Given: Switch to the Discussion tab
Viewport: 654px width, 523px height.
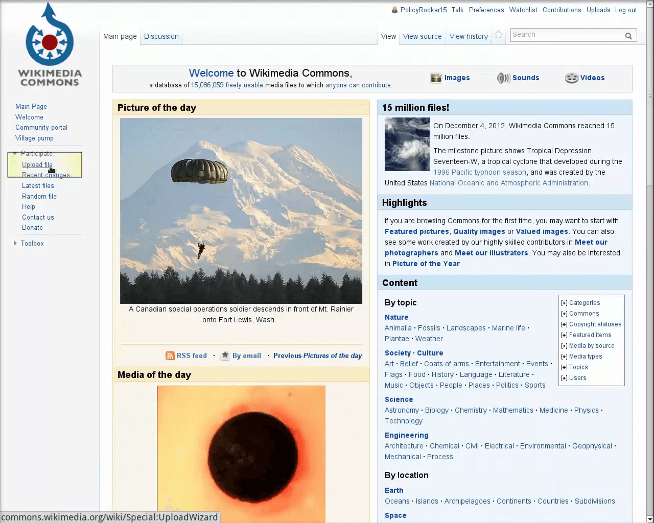Looking at the screenshot, I should point(161,36).
